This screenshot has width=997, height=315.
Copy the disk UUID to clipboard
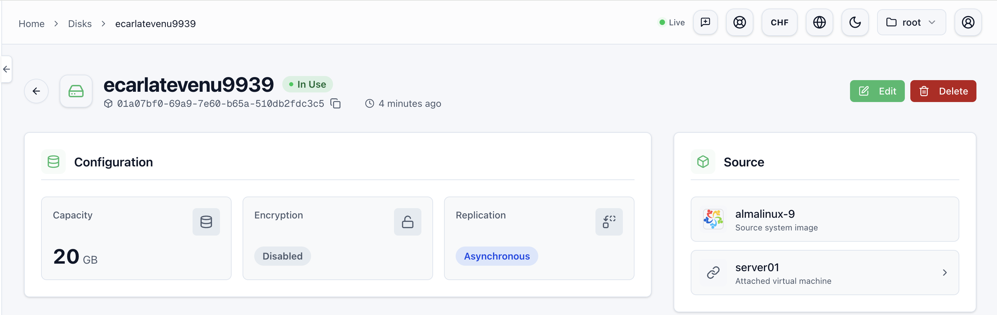(x=335, y=104)
